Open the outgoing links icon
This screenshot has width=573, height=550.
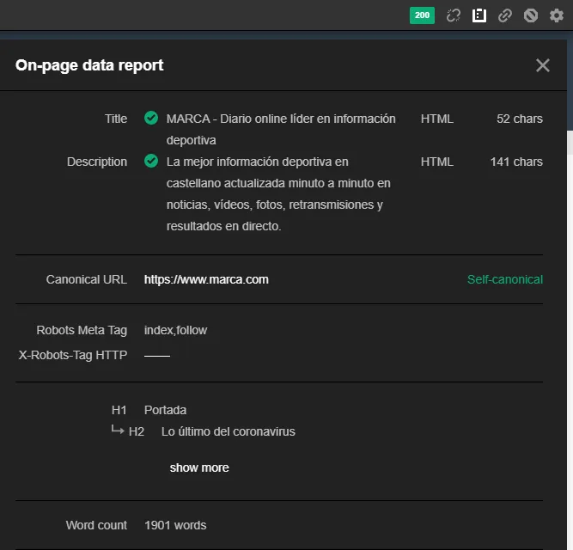click(x=504, y=15)
